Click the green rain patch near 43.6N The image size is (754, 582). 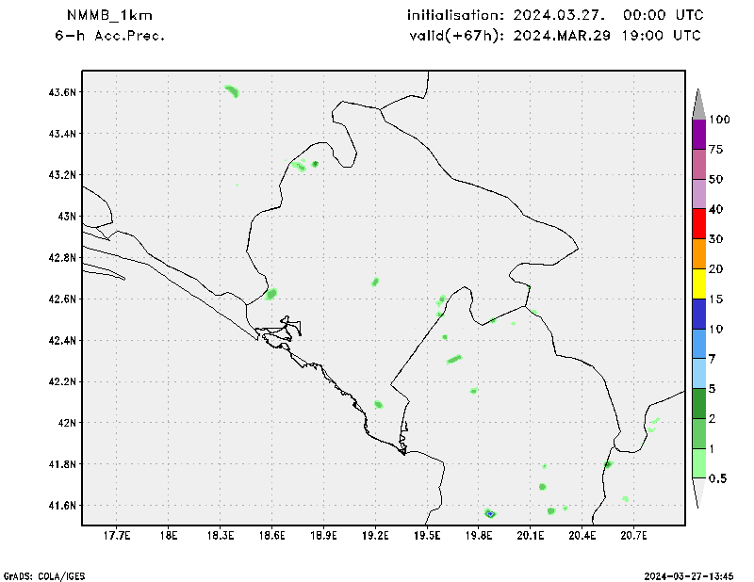(232, 91)
